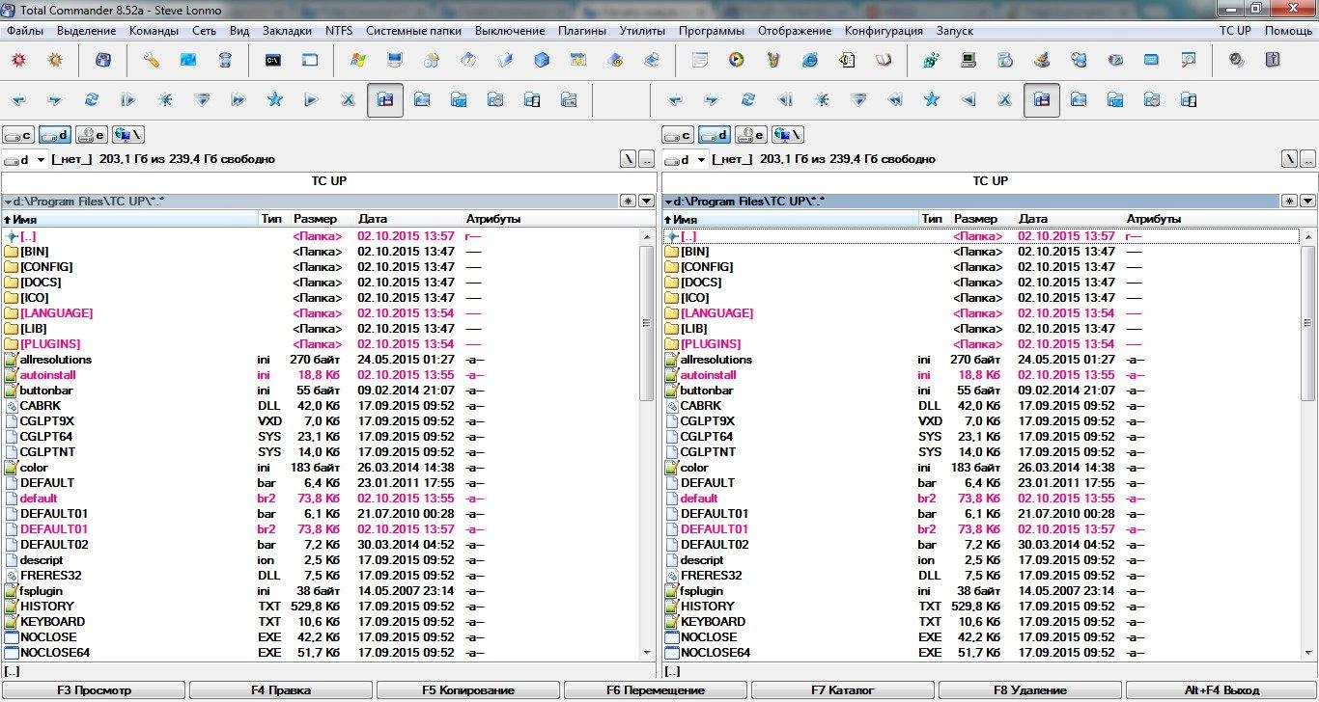The height and width of the screenshot is (702, 1319).
Task: Open the right panel drive dropdown list
Action: [686, 159]
